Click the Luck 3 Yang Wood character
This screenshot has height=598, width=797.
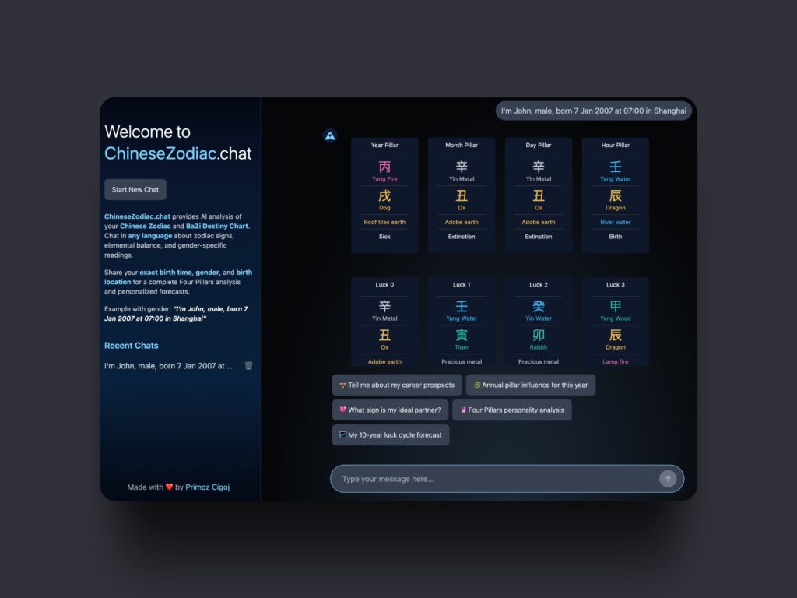[x=616, y=306]
